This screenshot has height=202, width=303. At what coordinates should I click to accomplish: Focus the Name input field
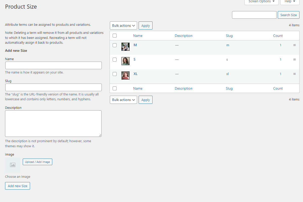53,65
